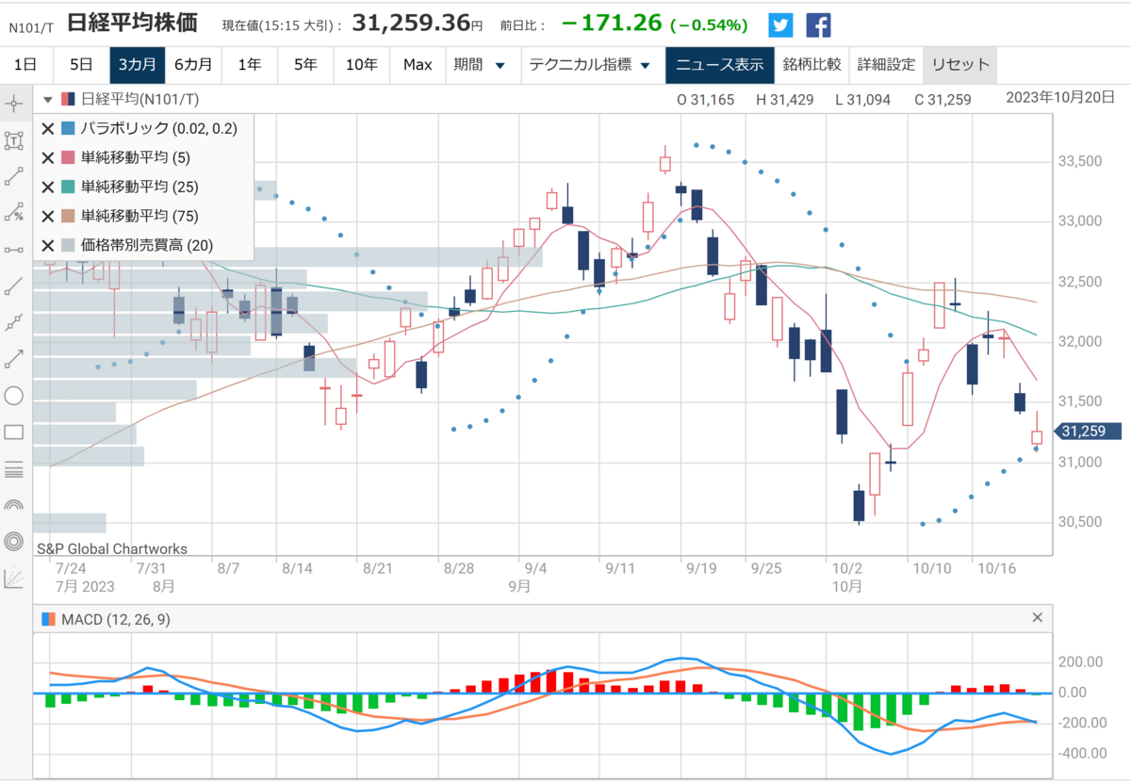The image size is (1131, 783).
Task: Select the regression trend line tool
Action: [14, 322]
